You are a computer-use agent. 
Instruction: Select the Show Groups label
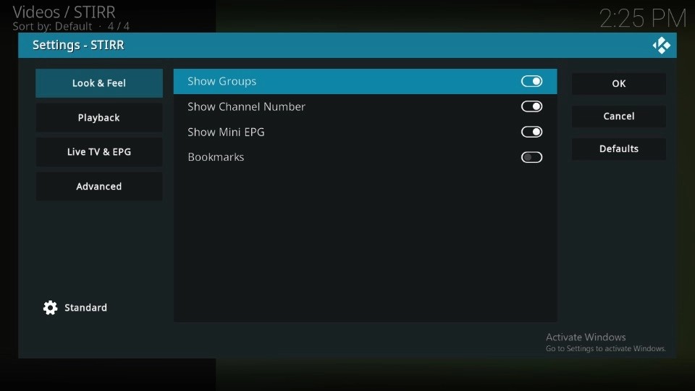[x=222, y=81]
